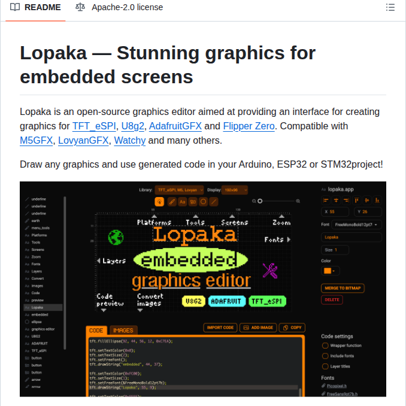Click the layer list vertical scrollbar
Screen dimensions: 406x406
tap(65, 273)
